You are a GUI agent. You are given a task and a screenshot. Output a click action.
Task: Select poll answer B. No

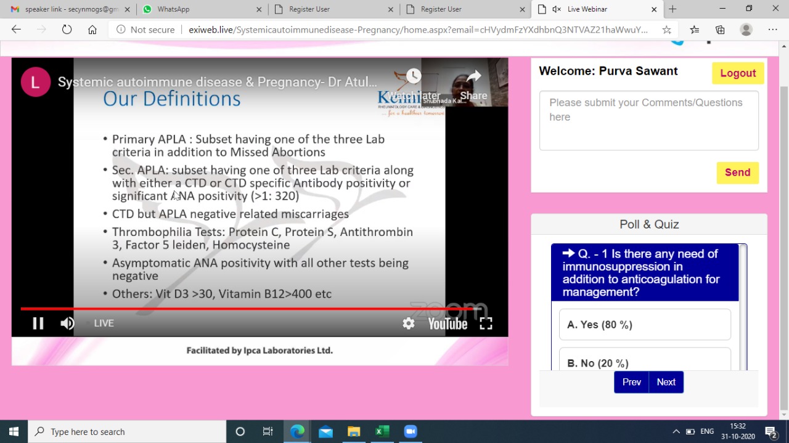[x=644, y=362]
